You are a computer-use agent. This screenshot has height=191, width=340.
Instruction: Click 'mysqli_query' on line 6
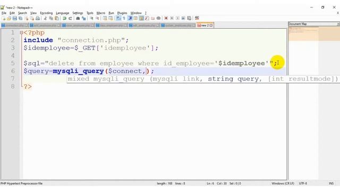click(x=78, y=71)
